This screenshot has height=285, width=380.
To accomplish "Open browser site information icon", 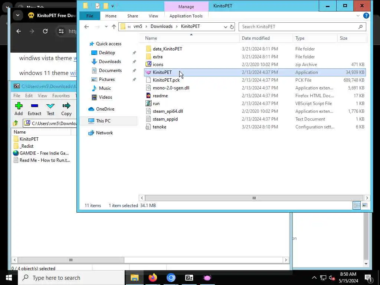I will coord(61,31).
